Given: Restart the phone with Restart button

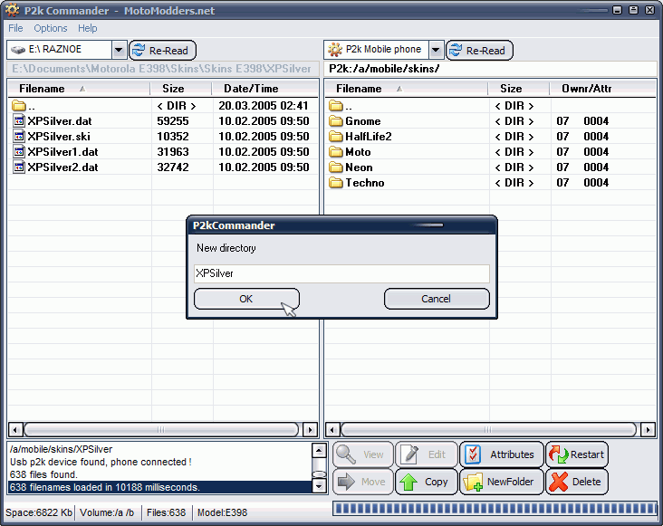Looking at the screenshot, I should (577, 454).
